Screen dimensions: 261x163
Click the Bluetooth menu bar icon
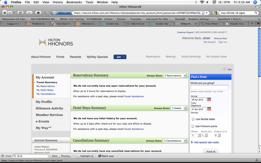[x=196, y=2]
